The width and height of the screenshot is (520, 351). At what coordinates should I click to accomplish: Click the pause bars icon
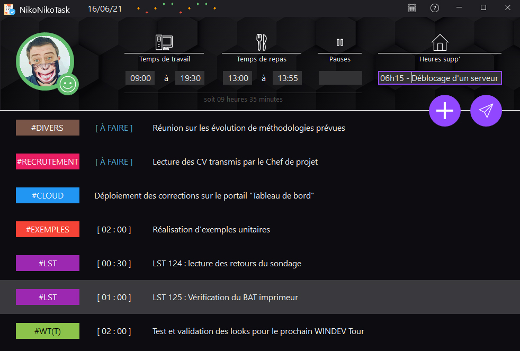pos(340,42)
